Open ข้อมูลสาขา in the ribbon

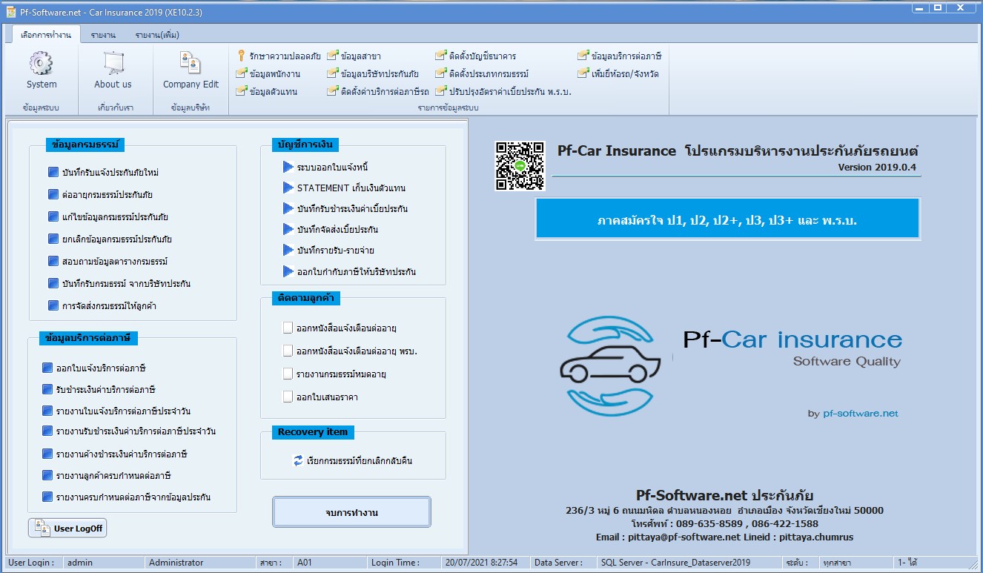(x=354, y=56)
